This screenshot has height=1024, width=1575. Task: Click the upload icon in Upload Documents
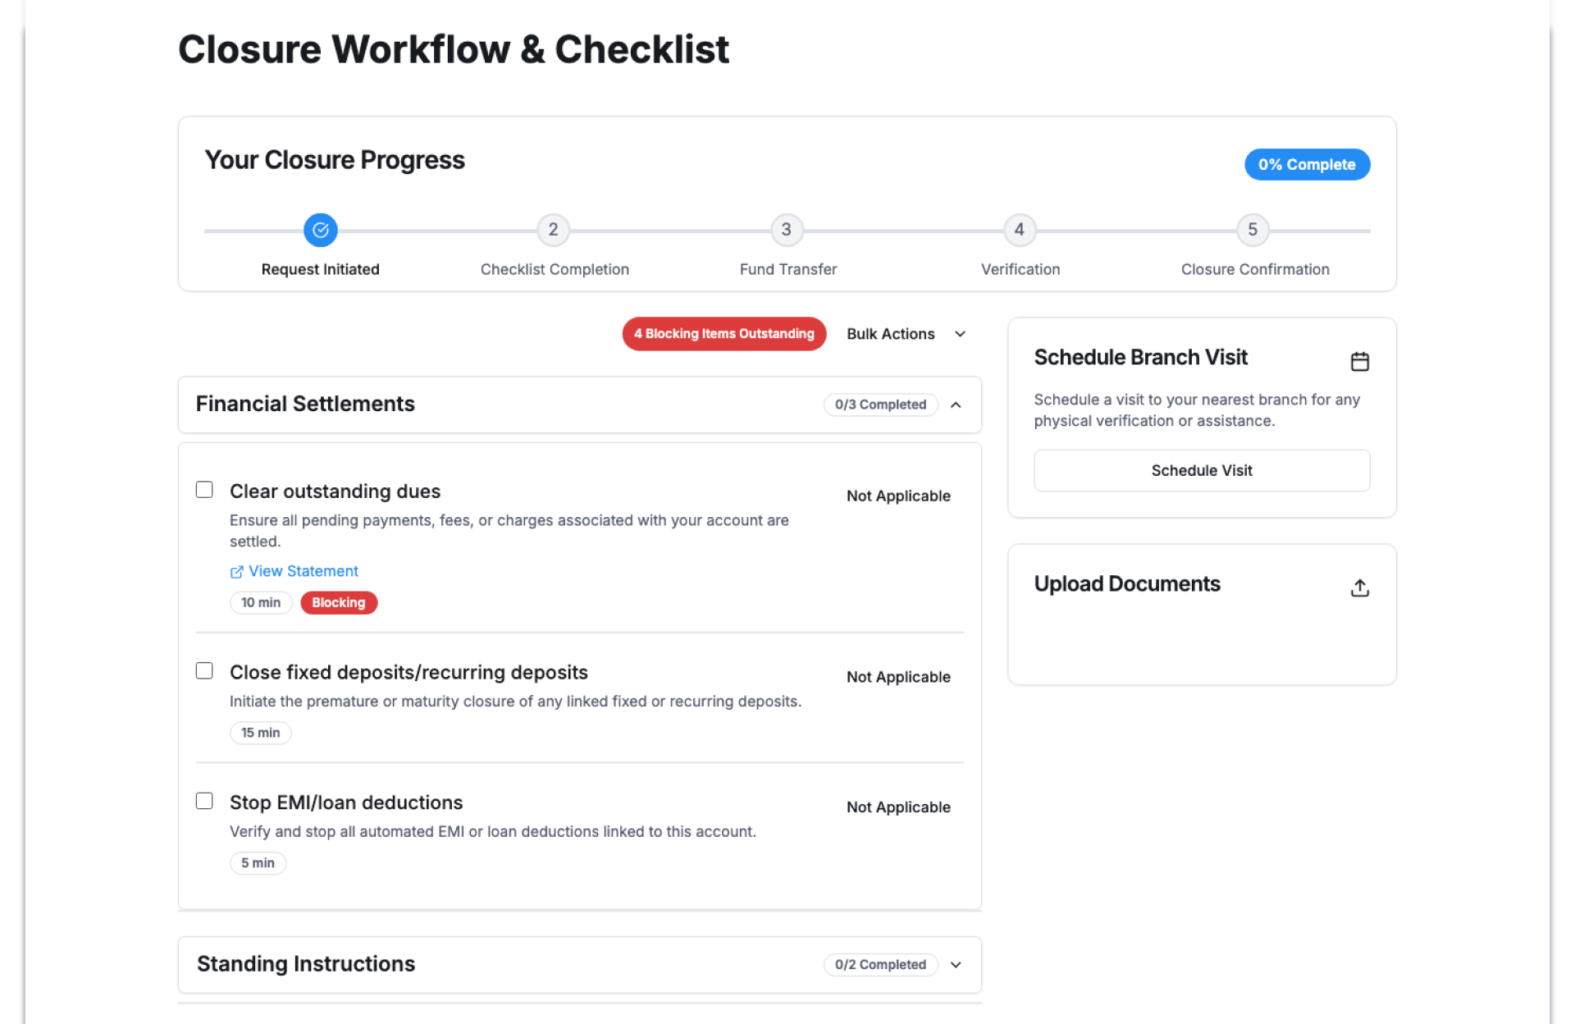(x=1359, y=587)
